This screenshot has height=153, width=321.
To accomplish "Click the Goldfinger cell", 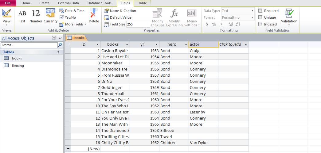I will click(115, 87).
